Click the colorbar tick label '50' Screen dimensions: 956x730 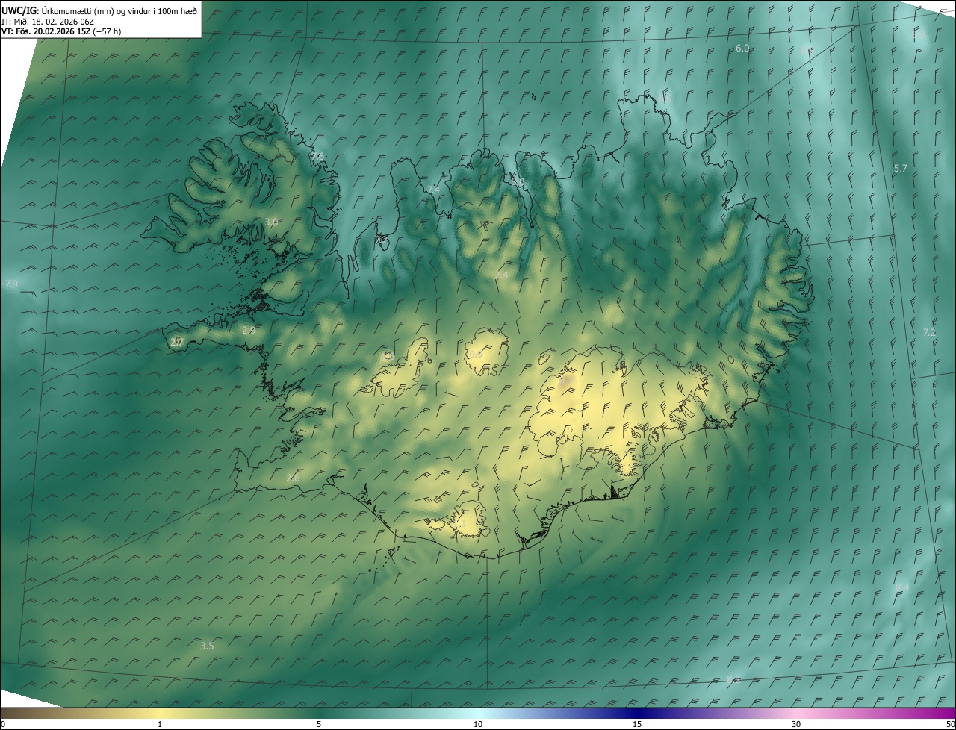(x=950, y=724)
